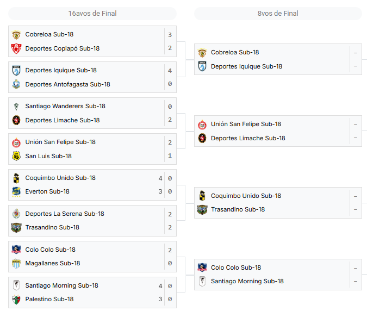The image size is (367, 311).
Task: Click the Cobreloa Sub-18 crest in 16avos
Action: [x=16, y=35]
